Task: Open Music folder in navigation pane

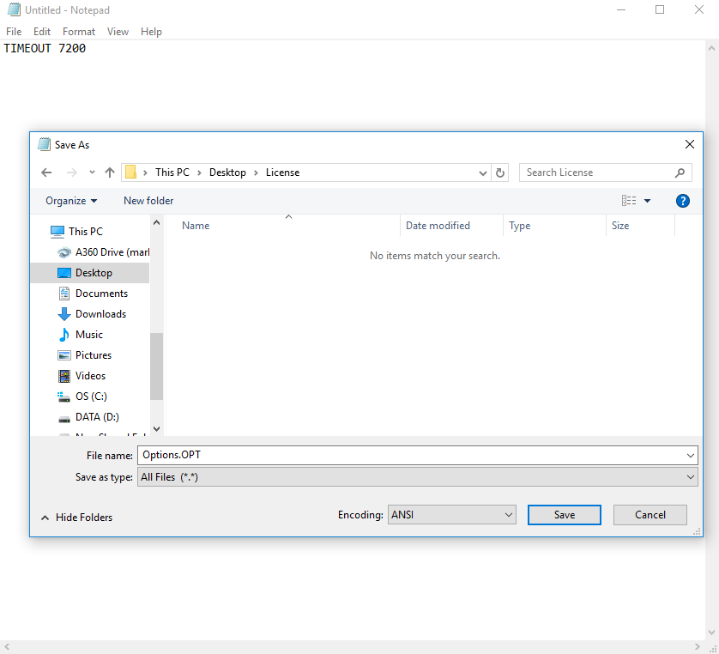Action: (89, 335)
